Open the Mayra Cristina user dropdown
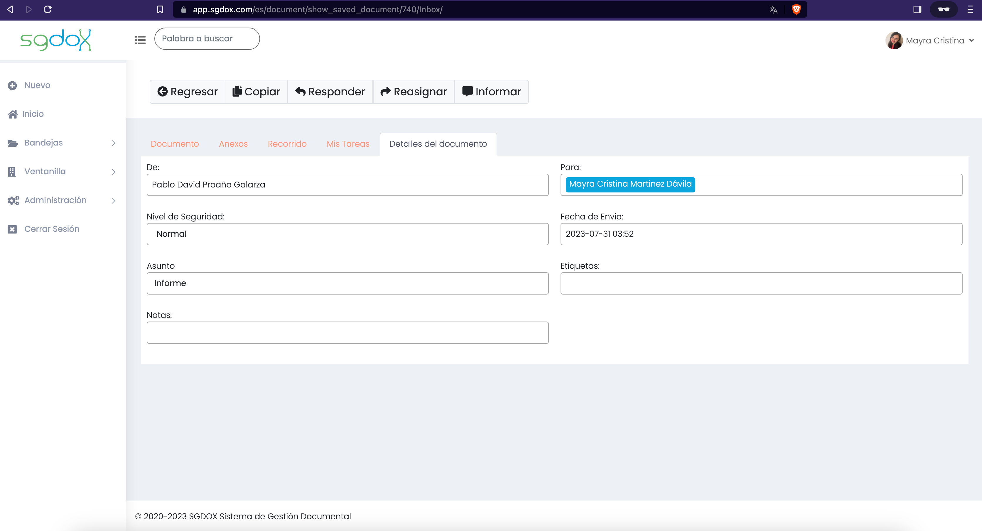This screenshot has height=531, width=982. coord(930,40)
